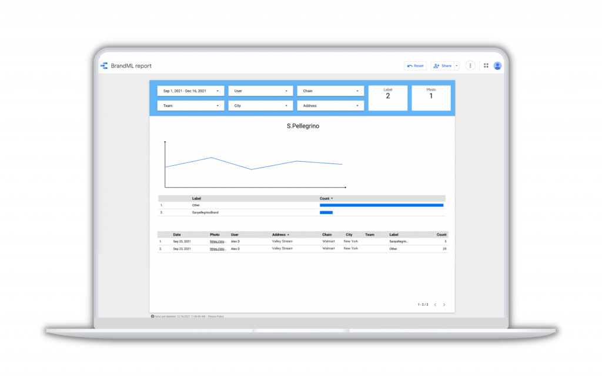Select the SanpellegrinoBrand label row
602x387 pixels.
tap(302, 212)
